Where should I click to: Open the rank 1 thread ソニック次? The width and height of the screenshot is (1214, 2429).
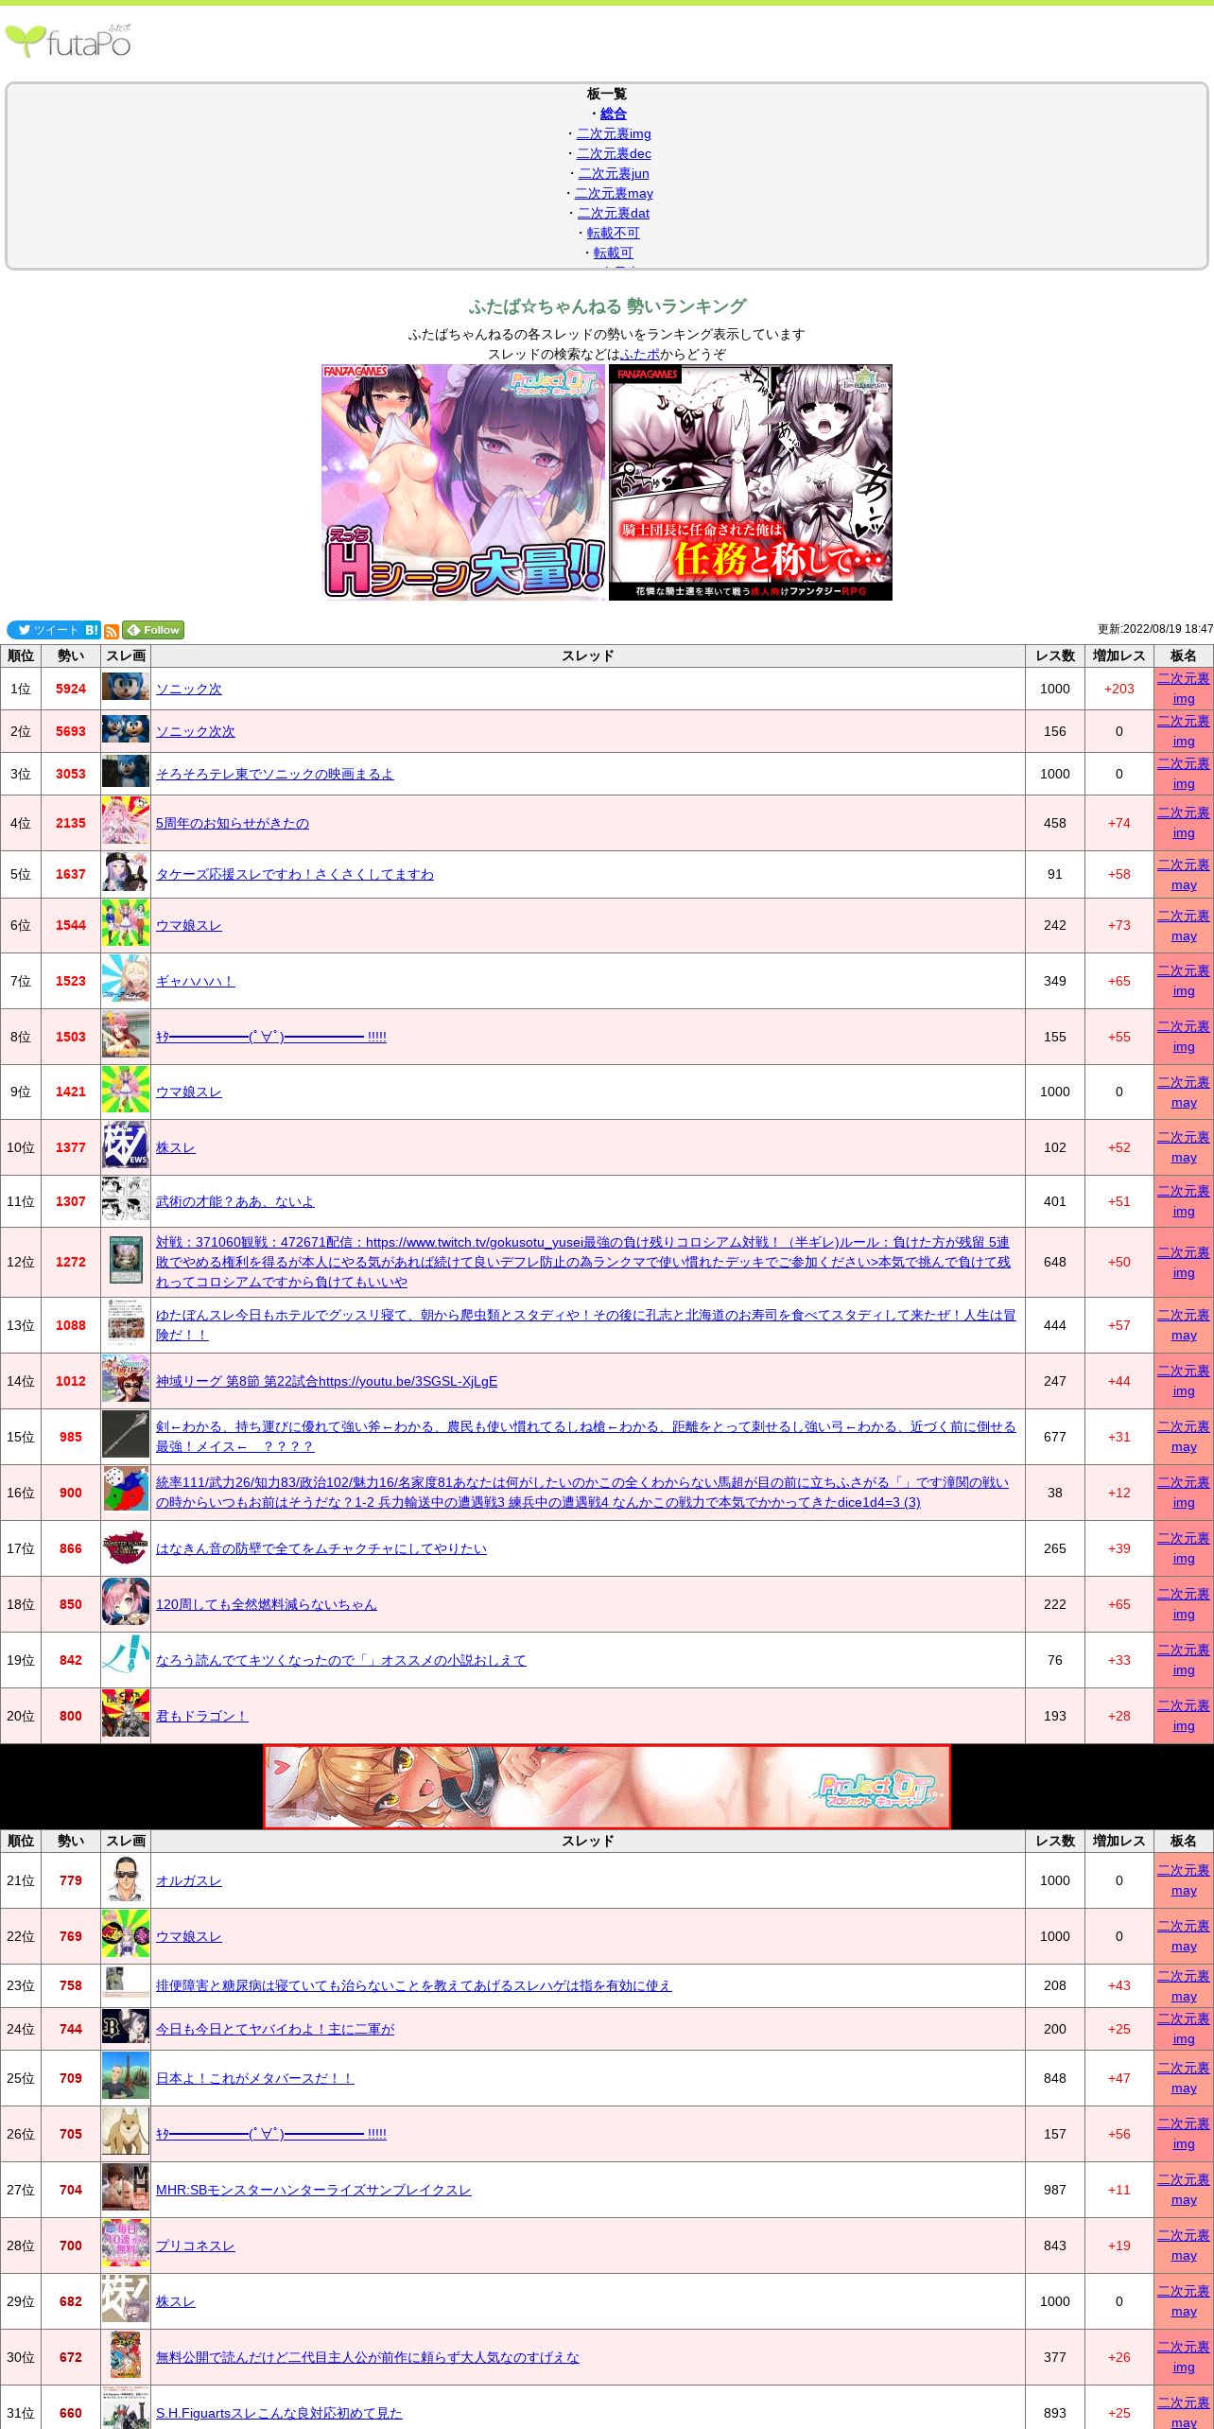188,689
